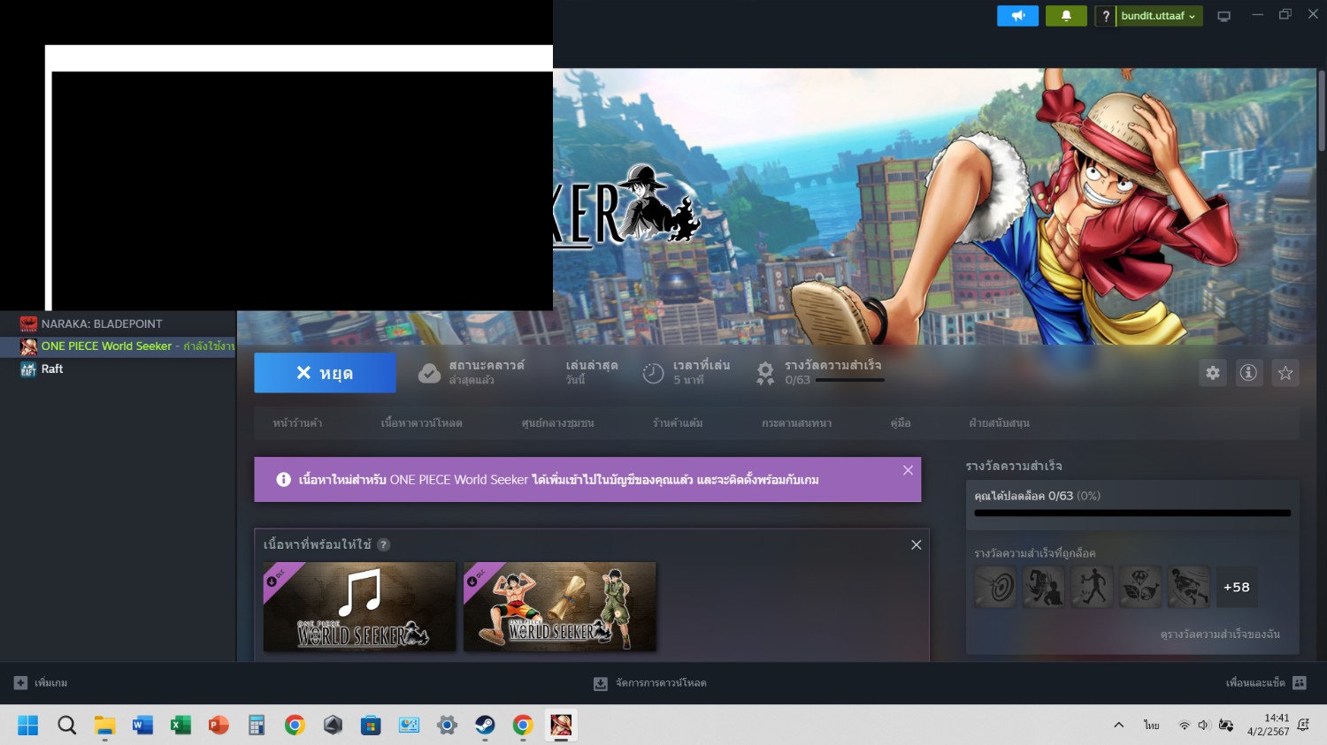1327x745 pixels.
Task: Click the question mark help button
Action: click(1105, 16)
